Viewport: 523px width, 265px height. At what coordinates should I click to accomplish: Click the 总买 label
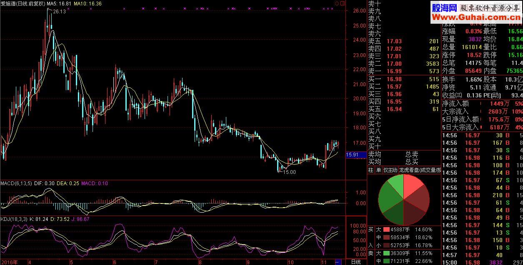[412, 161]
